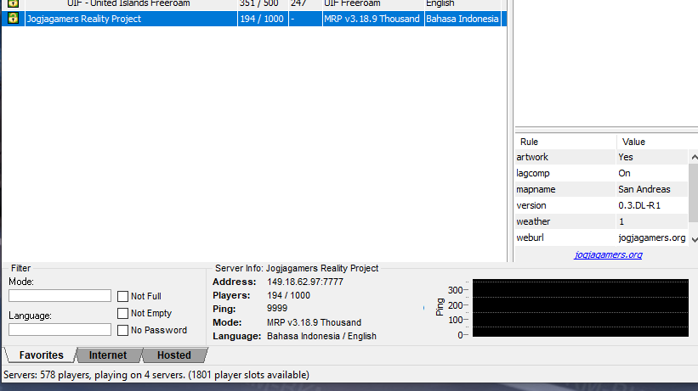Click the 351 / 500 players cell

pyautogui.click(x=258, y=3)
